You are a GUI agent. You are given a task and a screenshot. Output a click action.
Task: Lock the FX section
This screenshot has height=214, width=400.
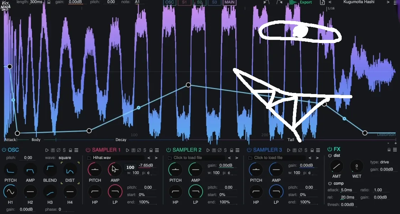click(389, 150)
